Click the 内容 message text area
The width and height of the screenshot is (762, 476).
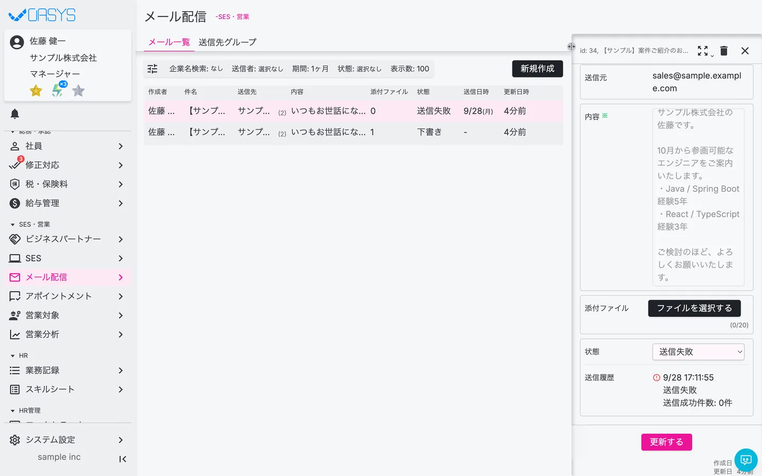698,197
